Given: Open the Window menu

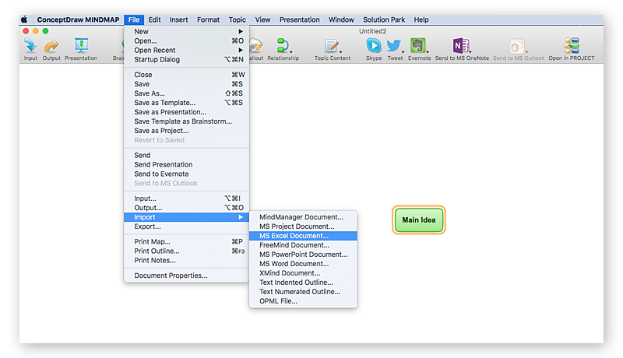Looking at the screenshot, I should (x=341, y=19).
